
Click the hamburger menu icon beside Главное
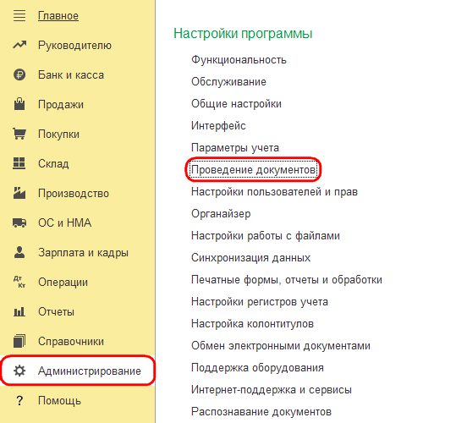tap(19, 16)
